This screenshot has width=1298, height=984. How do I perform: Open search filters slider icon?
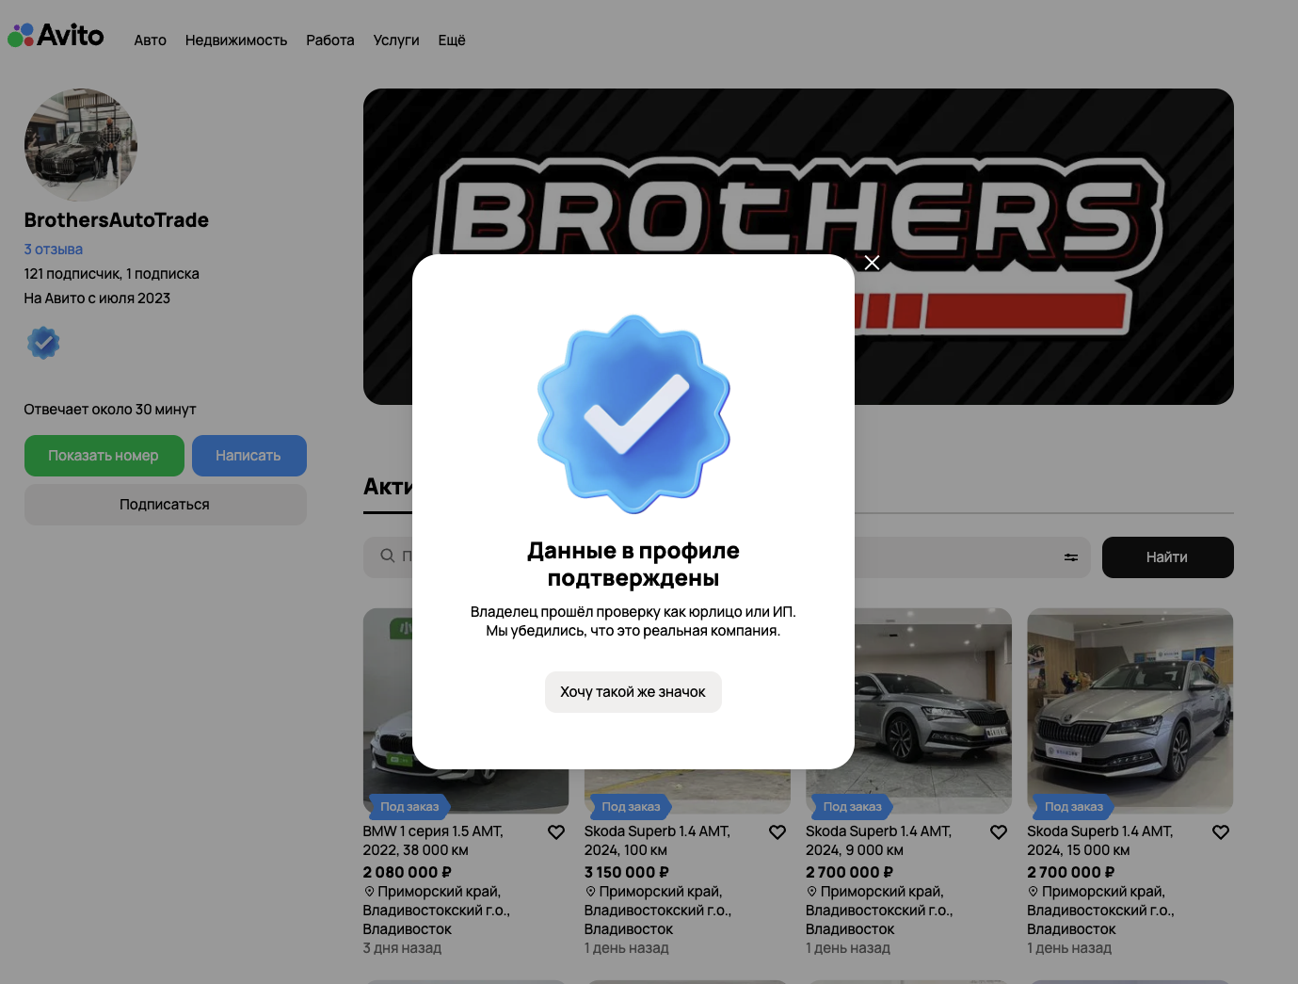click(1071, 557)
